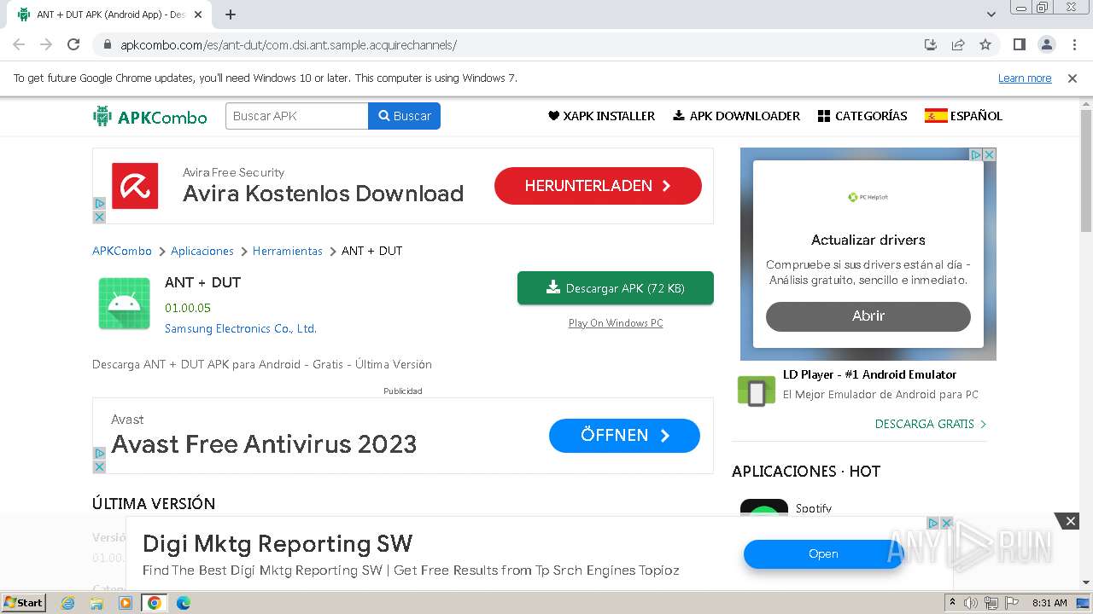Open XAPK INSTALLER menu item
Screen dimensions: 1093x614
[x=601, y=116]
